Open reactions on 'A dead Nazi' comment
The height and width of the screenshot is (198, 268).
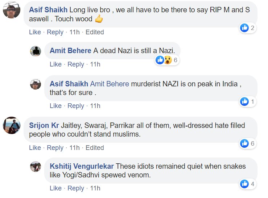point(167,60)
